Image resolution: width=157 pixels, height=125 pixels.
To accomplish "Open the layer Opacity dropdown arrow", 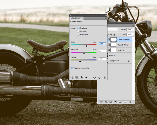I will (x=133, y=30).
